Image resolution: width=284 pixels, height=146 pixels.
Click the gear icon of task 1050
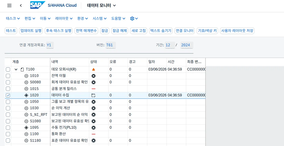(26, 102)
